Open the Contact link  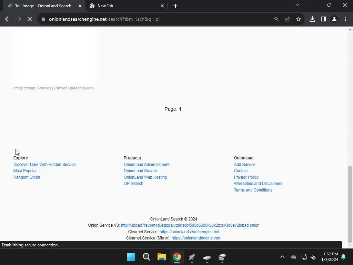(x=241, y=171)
